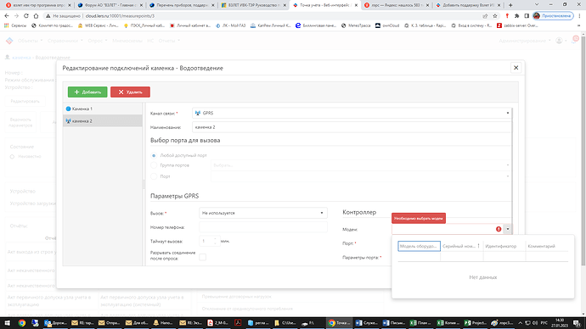This screenshot has height=329, width=586.
Task: Close the connection editing dialog
Action: click(x=516, y=68)
